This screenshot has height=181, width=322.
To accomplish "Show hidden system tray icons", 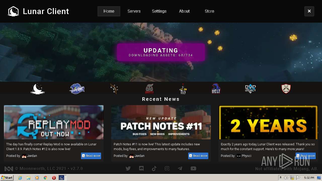I will 281,178.
